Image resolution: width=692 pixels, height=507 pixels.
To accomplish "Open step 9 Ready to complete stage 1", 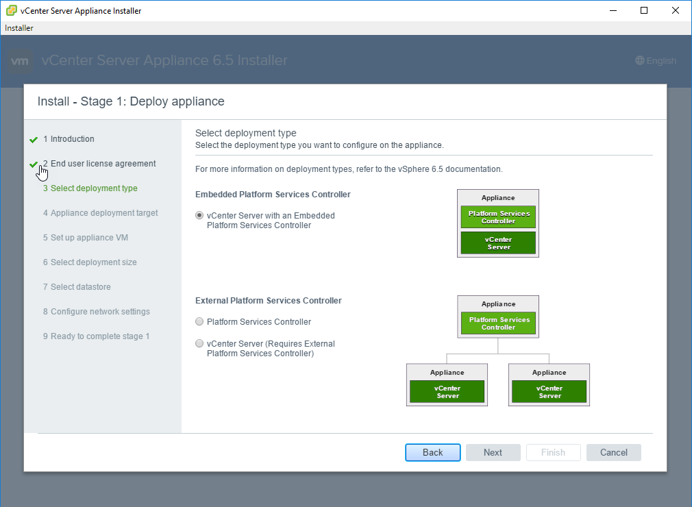I will [x=96, y=336].
